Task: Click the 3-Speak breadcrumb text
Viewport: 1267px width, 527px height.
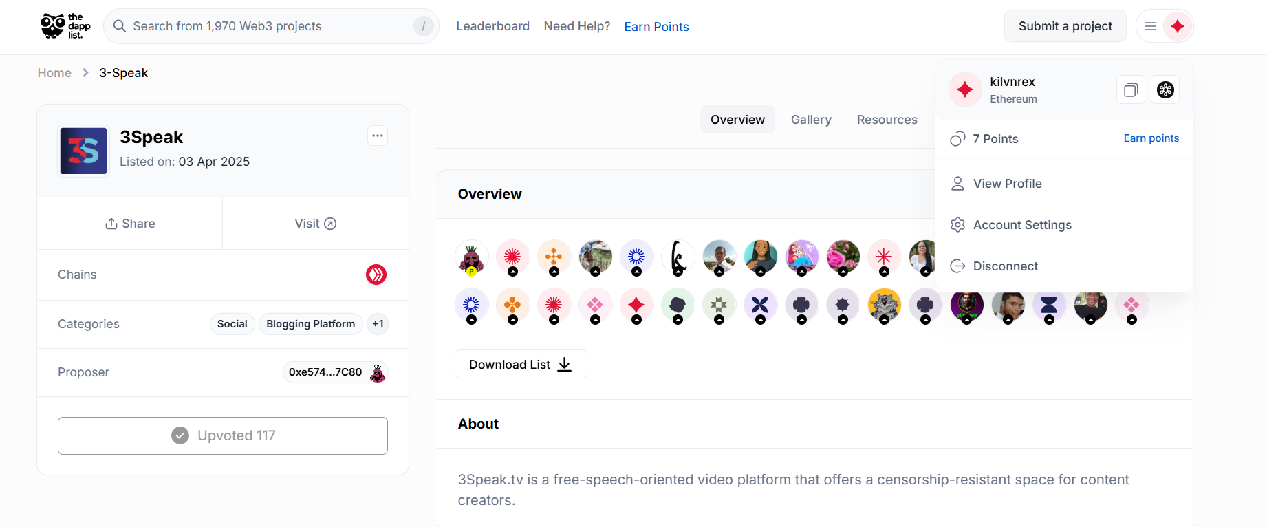Action: click(123, 73)
